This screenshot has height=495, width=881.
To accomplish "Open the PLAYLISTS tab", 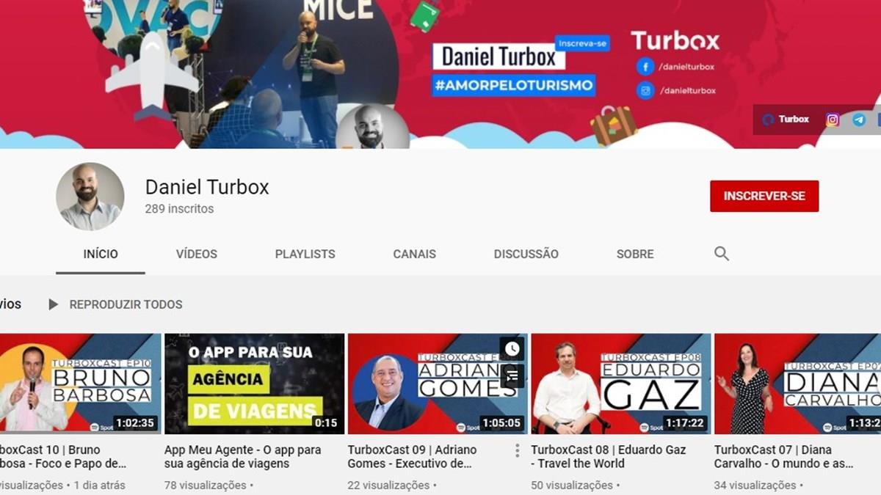I will [305, 254].
